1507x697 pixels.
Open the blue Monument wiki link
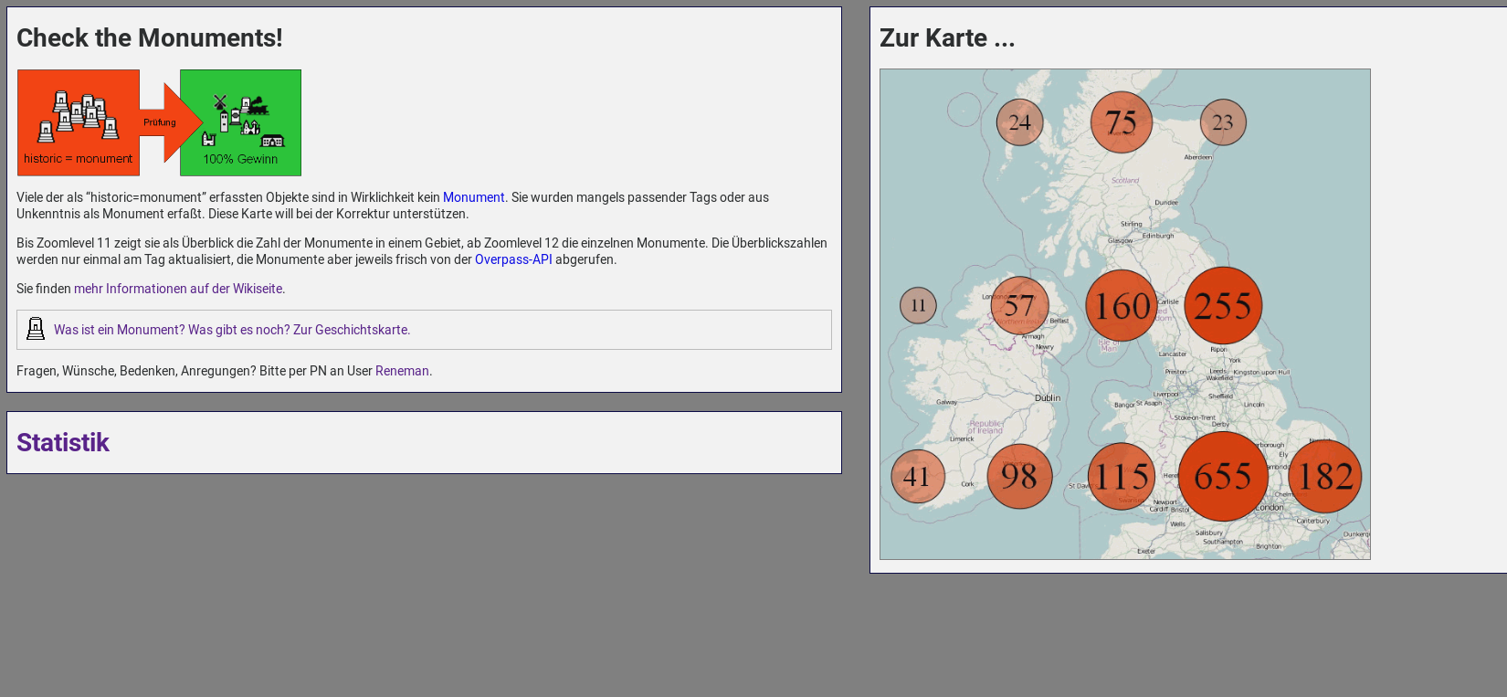pos(473,197)
